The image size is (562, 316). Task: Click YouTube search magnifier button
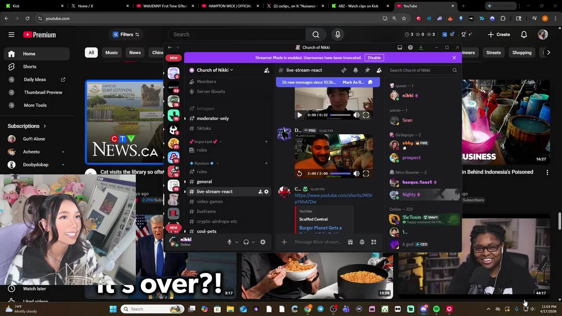(x=316, y=35)
